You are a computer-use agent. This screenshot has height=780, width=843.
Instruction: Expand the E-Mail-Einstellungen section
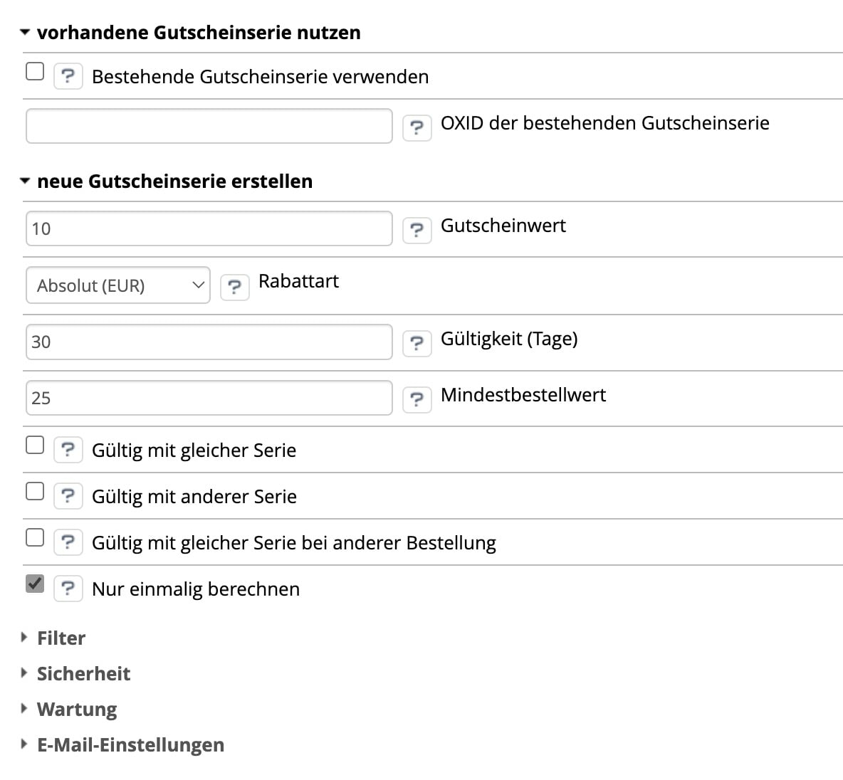coord(130,744)
